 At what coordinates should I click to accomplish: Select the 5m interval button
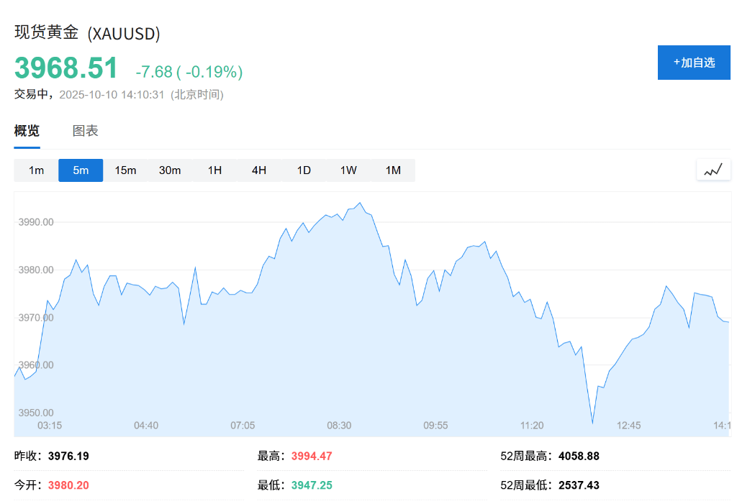tap(81, 170)
